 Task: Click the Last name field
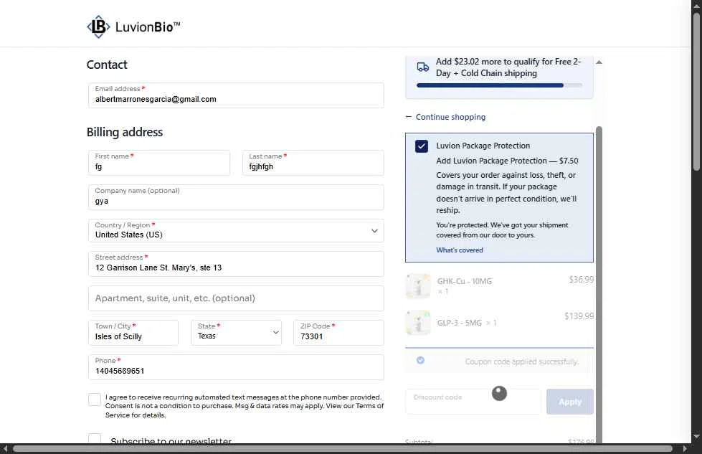pos(313,163)
